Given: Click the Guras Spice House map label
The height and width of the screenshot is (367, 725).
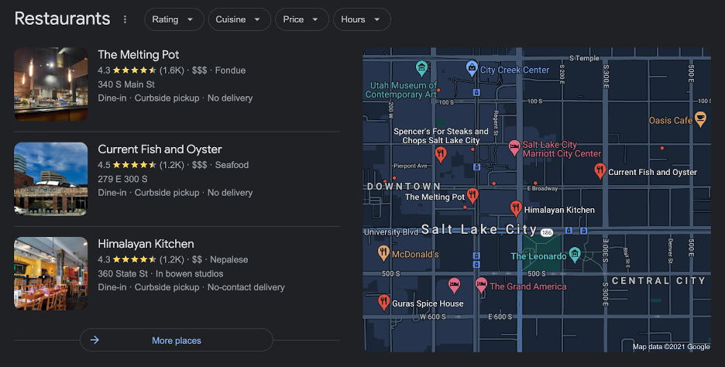Looking at the screenshot, I should coord(428,304).
